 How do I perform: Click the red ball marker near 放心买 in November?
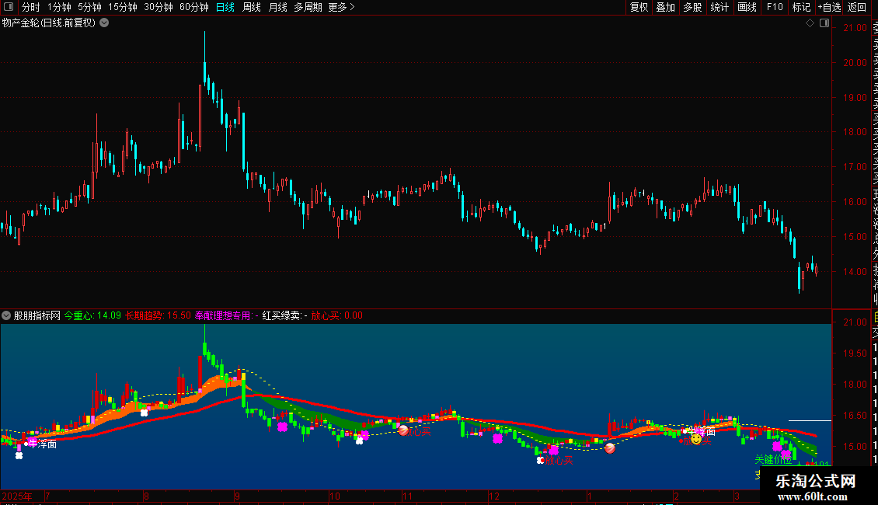pos(403,430)
